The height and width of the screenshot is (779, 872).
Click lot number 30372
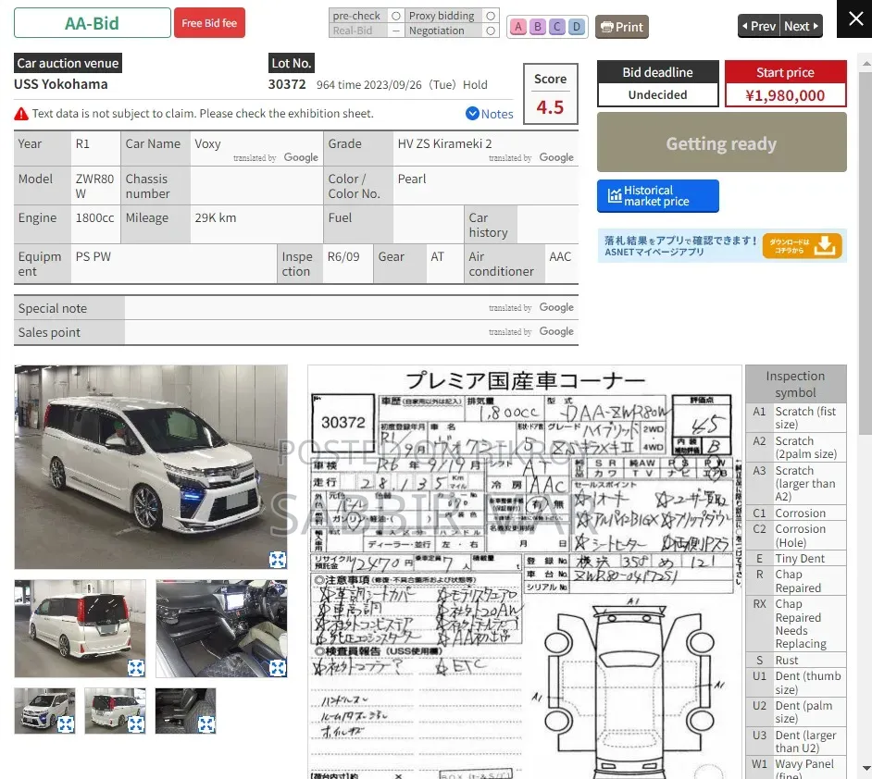287,84
